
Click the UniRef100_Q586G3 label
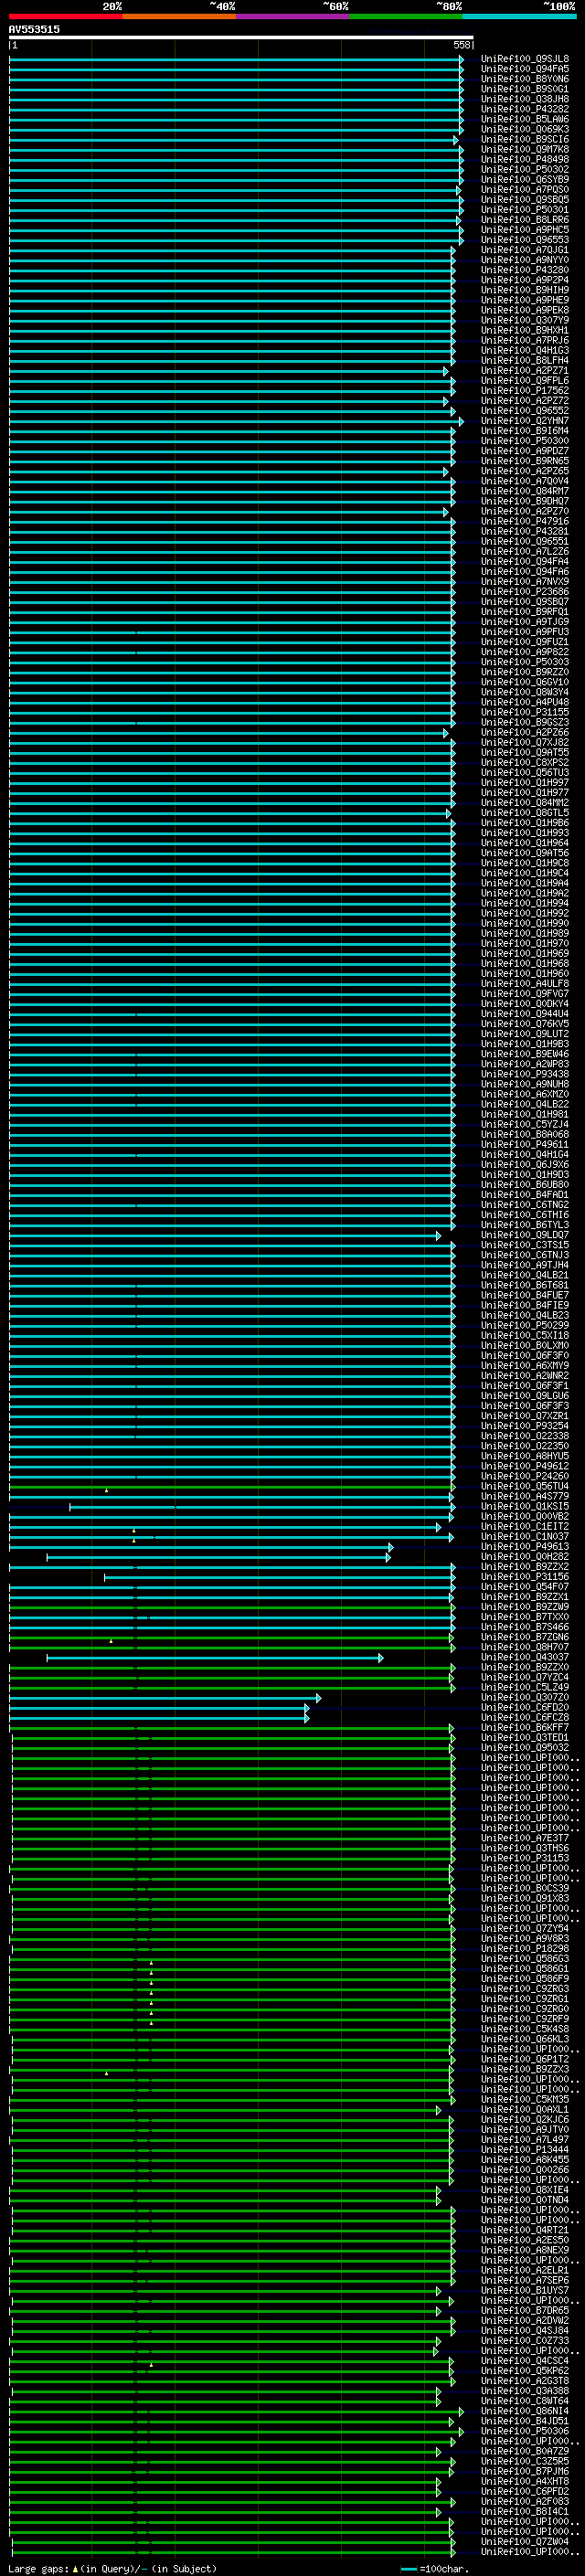(x=524, y=1958)
